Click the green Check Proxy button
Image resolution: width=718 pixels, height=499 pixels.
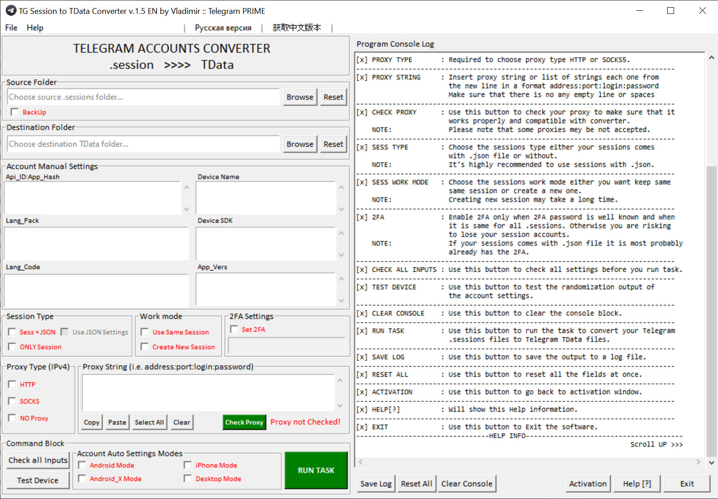(244, 422)
